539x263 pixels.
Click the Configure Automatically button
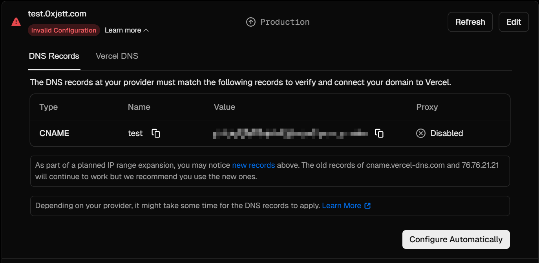pyautogui.click(x=456, y=239)
